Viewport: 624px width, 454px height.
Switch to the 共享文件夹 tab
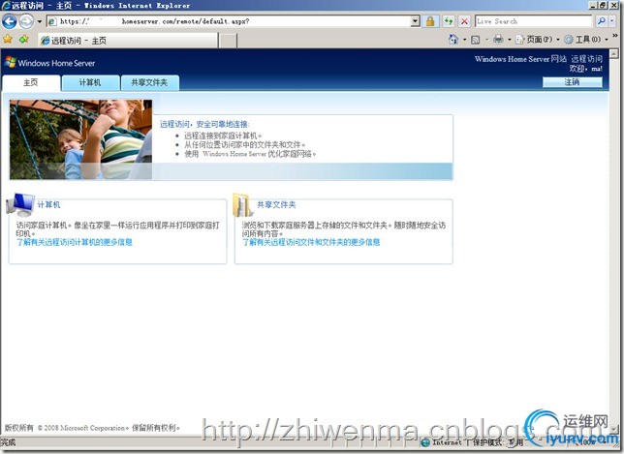coord(149,82)
